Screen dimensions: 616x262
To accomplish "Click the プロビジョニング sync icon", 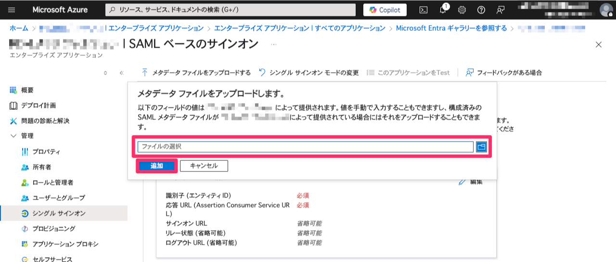I will pos(25,228).
